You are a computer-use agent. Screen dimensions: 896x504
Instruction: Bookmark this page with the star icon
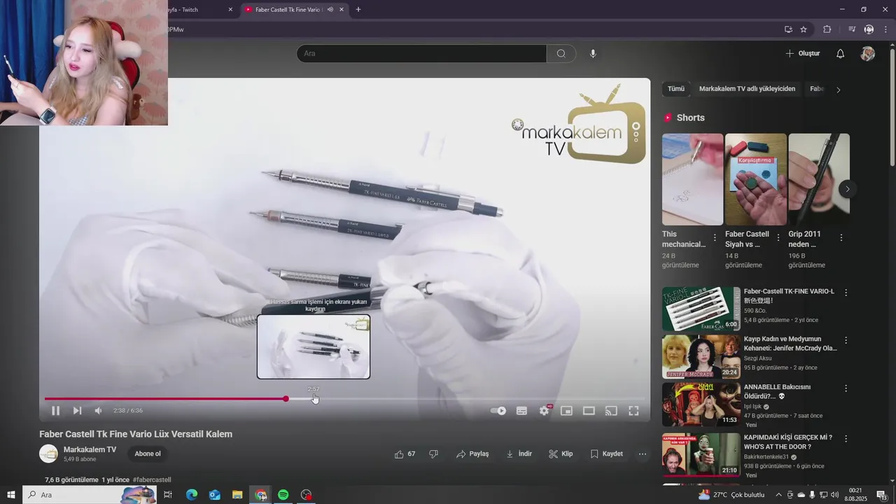coord(804,29)
